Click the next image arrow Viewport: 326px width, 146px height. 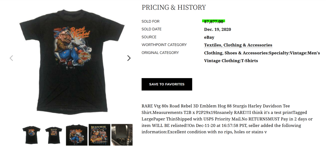point(129,58)
